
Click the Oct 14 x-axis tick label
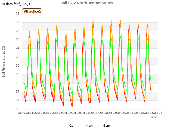pyautogui.click(x=67, y=113)
